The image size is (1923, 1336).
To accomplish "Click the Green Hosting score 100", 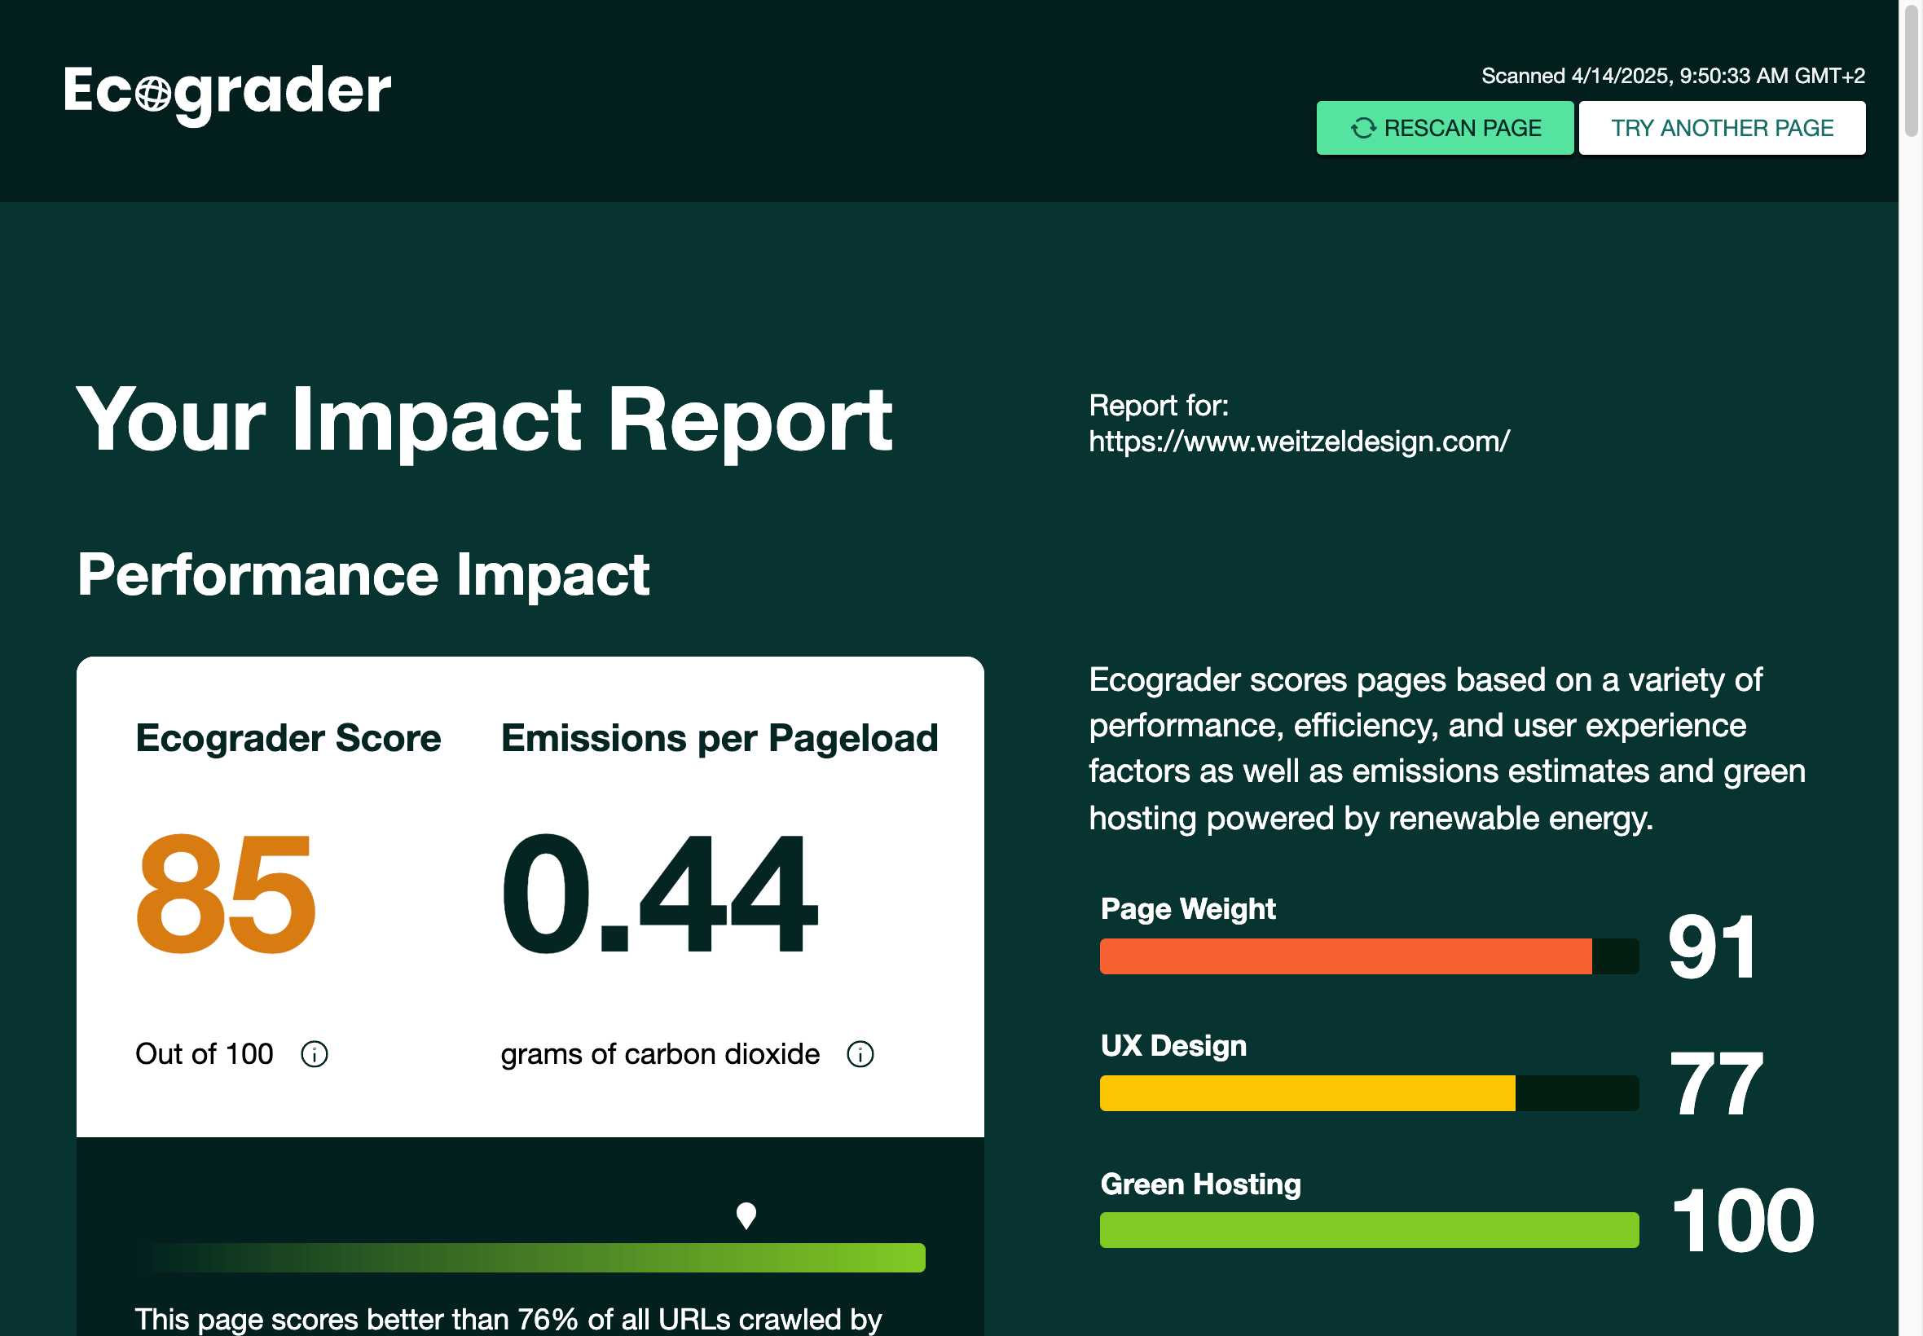I will [x=1742, y=1220].
